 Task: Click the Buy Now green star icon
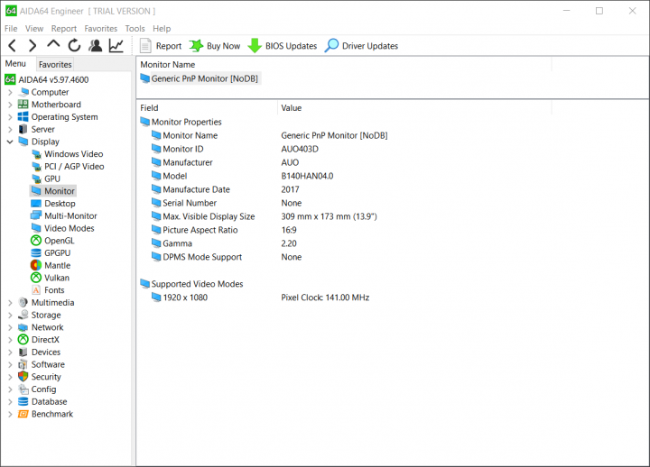point(197,46)
